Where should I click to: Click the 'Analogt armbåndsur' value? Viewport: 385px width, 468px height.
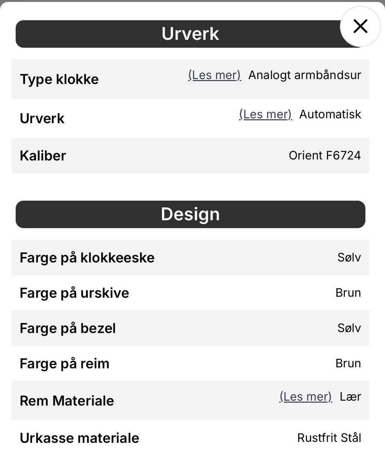pos(305,75)
